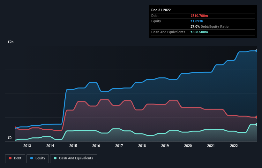Viewport: 262px width, 168px height.
Task: Click the 2017 x-axis label
Action: click(119, 146)
